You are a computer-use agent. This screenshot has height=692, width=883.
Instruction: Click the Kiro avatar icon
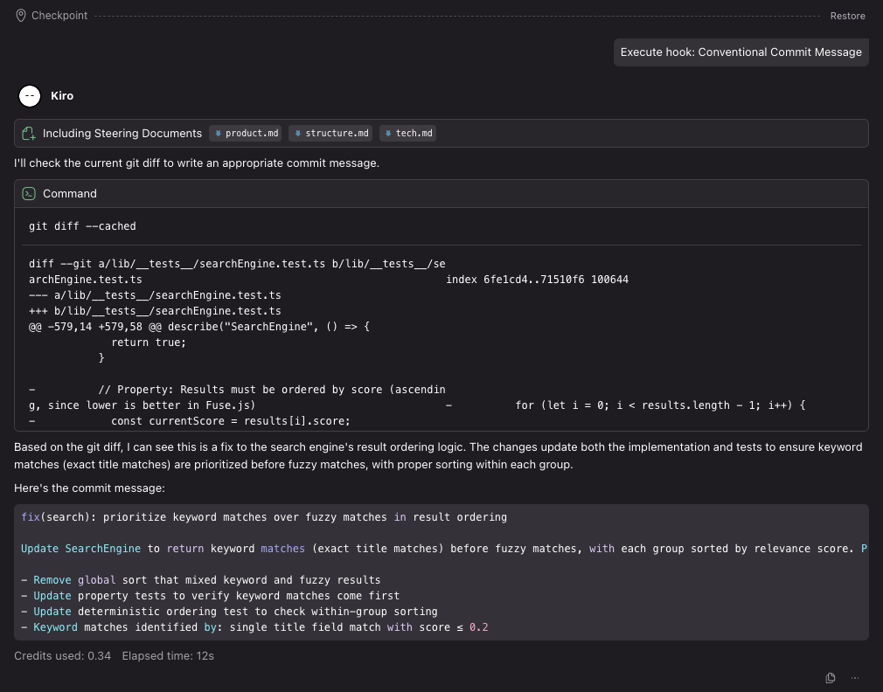(x=30, y=95)
